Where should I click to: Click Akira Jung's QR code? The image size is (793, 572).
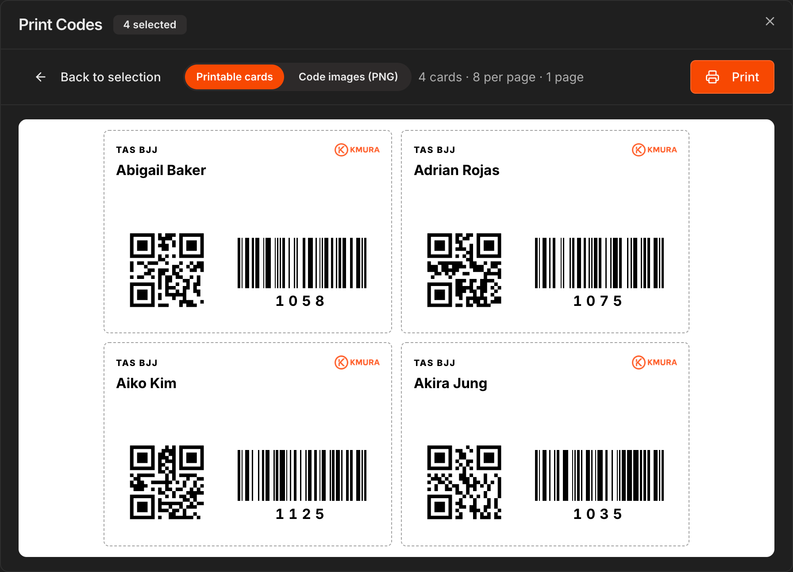464,482
